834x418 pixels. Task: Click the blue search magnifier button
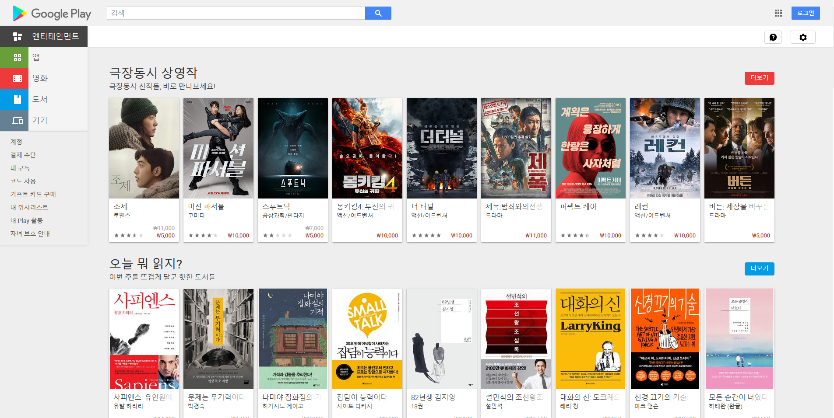[x=378, y=13]
